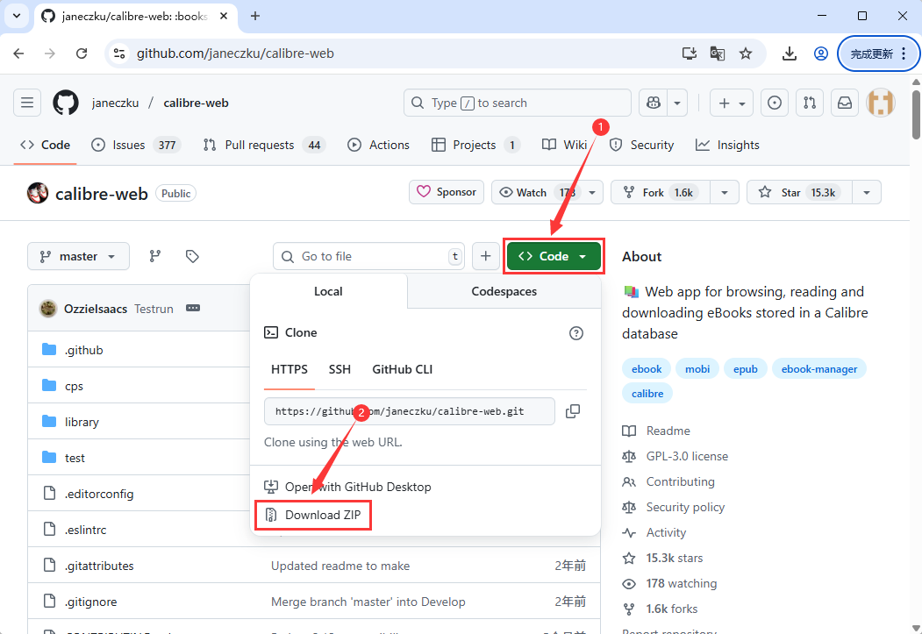922x634 pixels.
Task: Expand the Star lists dropdown arrow
Action: [x=867, y=192]
